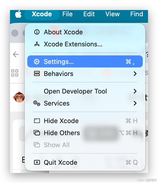Screen dimensions: 158x183
Task: Click the grid view icon
Action: point(15,73)
